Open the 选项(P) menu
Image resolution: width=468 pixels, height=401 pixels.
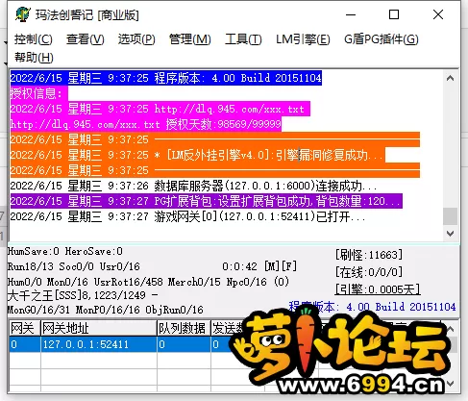[x=136, y=39]
